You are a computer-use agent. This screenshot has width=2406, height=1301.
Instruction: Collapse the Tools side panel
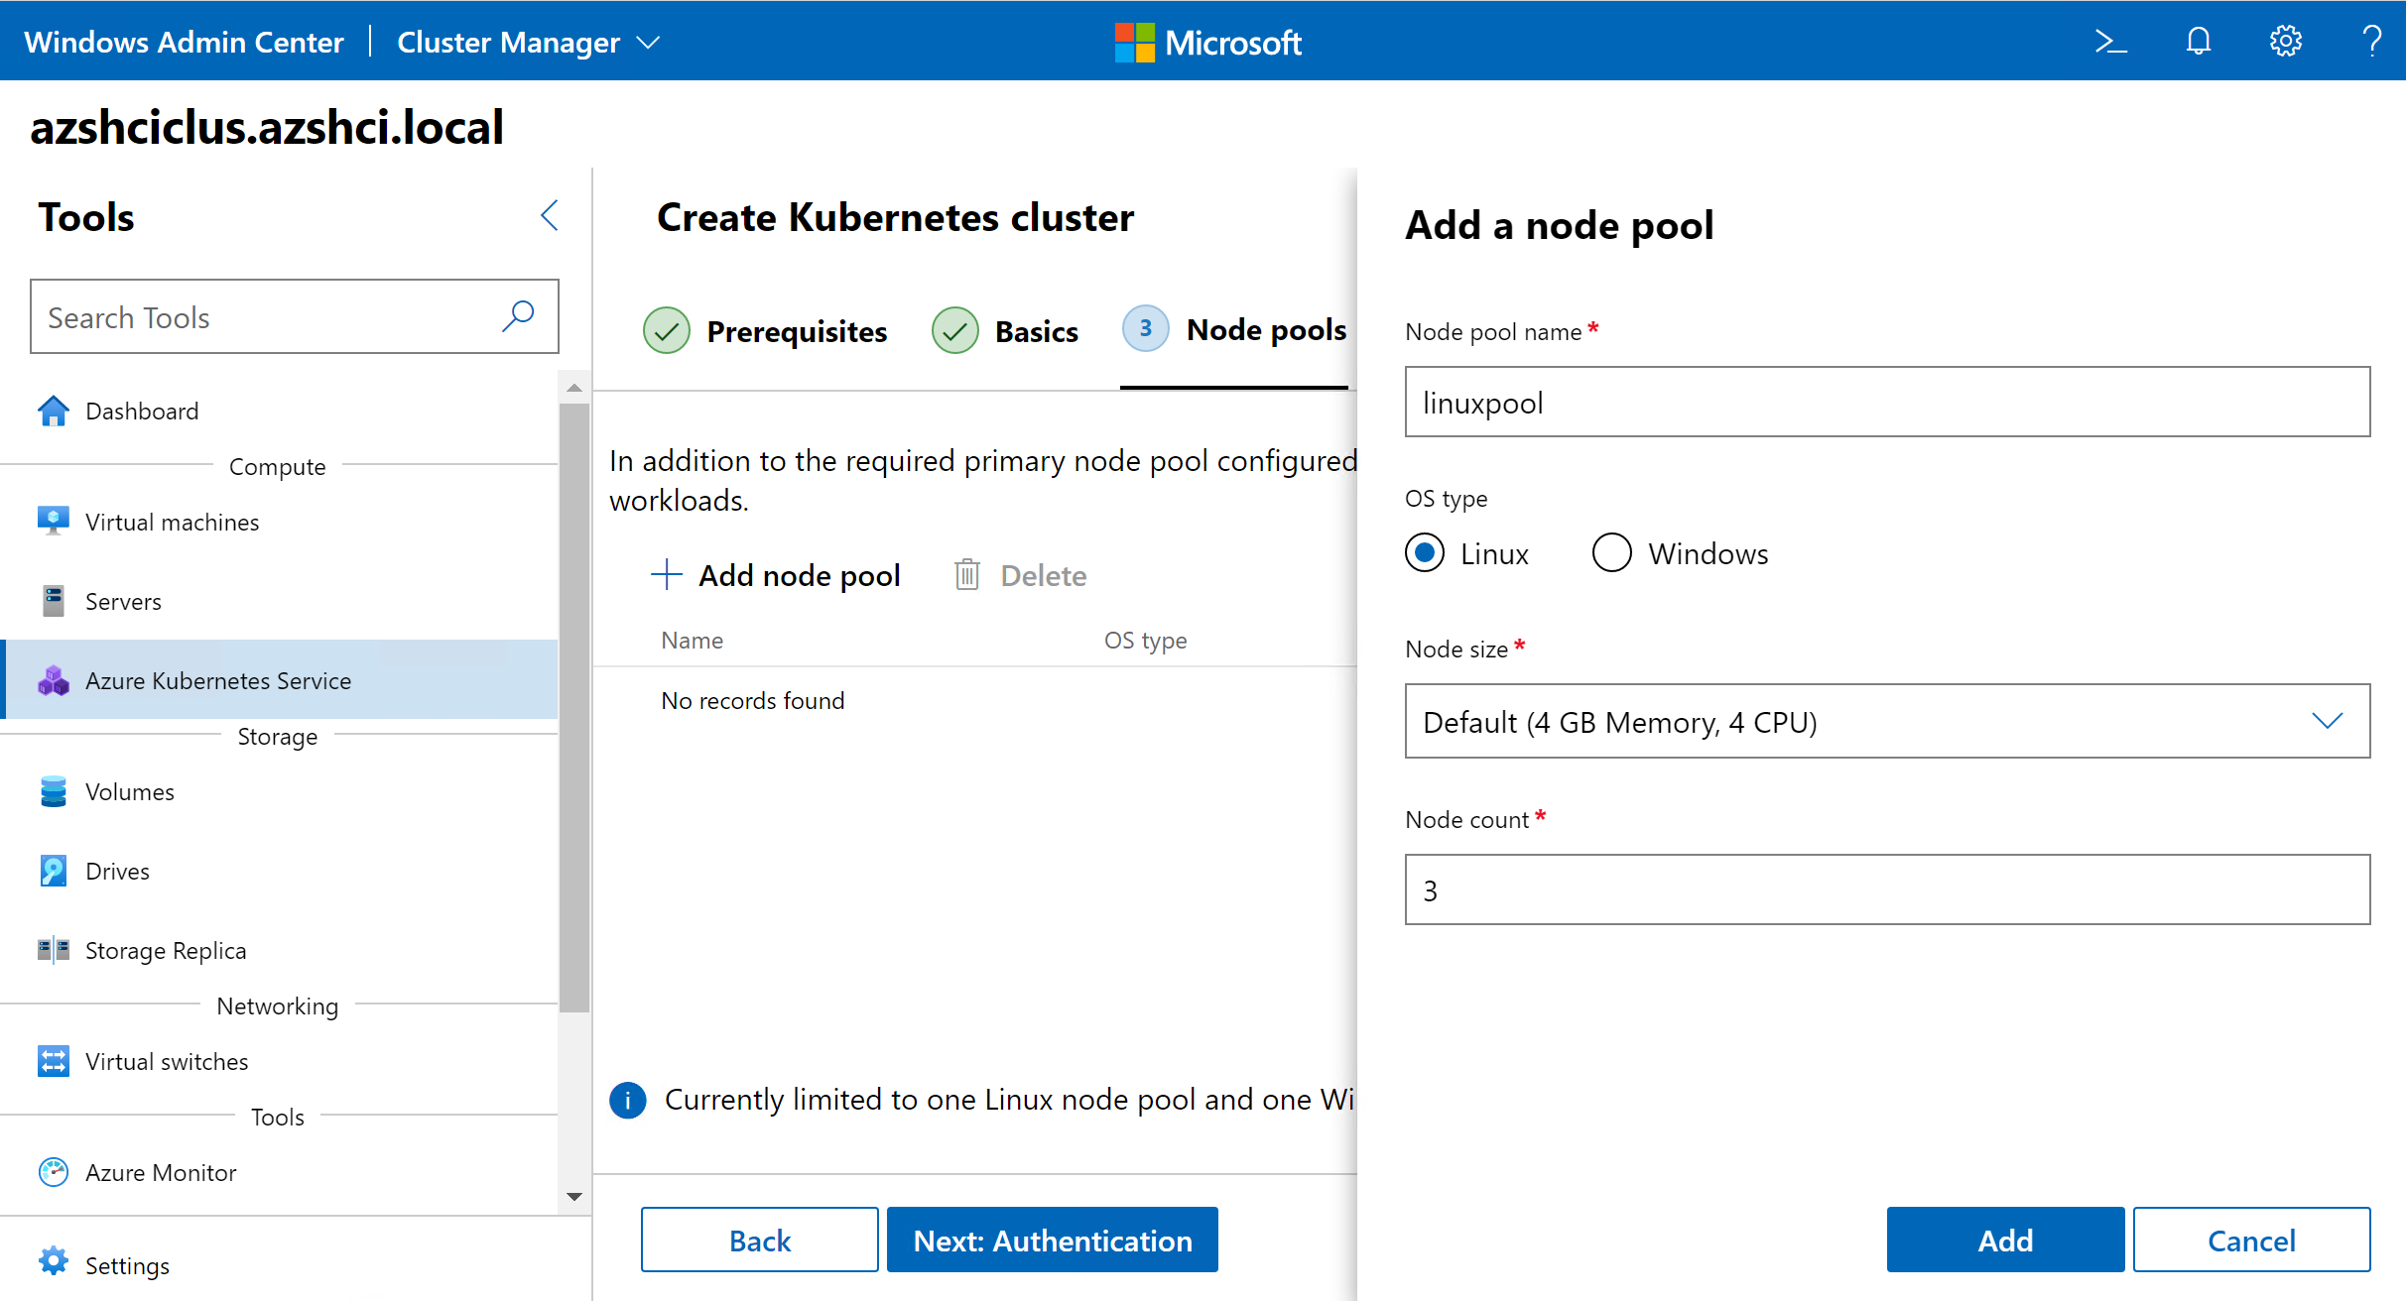coord(550,215)
